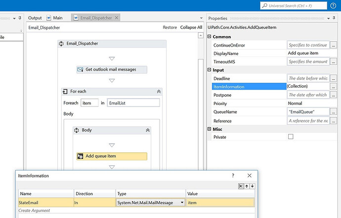Switch to the Output tab
Viewport: 341px width, 218px height.
coord(35,18)
